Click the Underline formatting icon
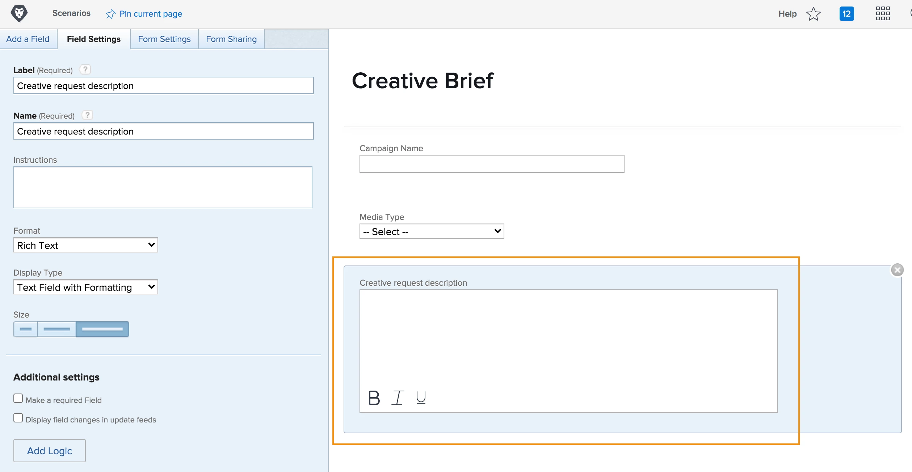The height and width of the screenshot is (472, 912). [x=421, y=398]
